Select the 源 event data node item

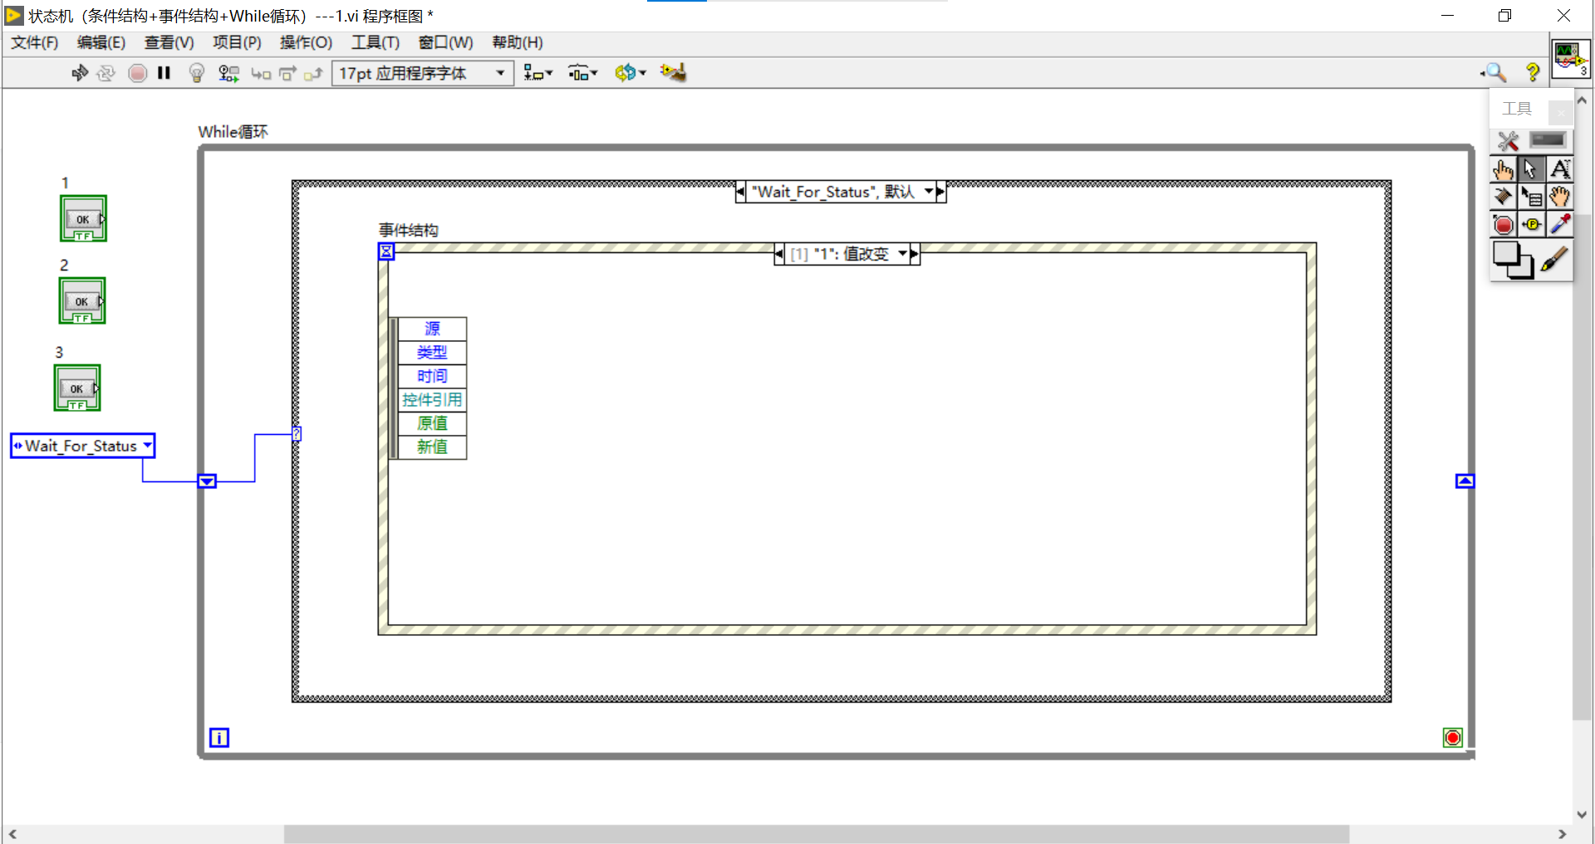[432, 329]
